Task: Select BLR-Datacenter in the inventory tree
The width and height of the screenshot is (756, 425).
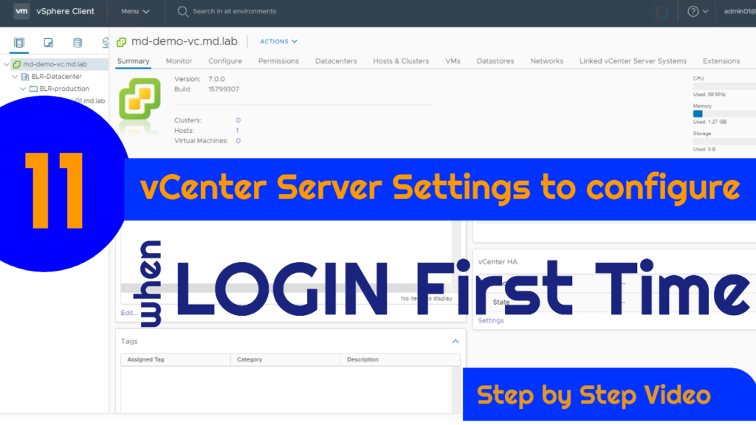Action: (56, 77)
